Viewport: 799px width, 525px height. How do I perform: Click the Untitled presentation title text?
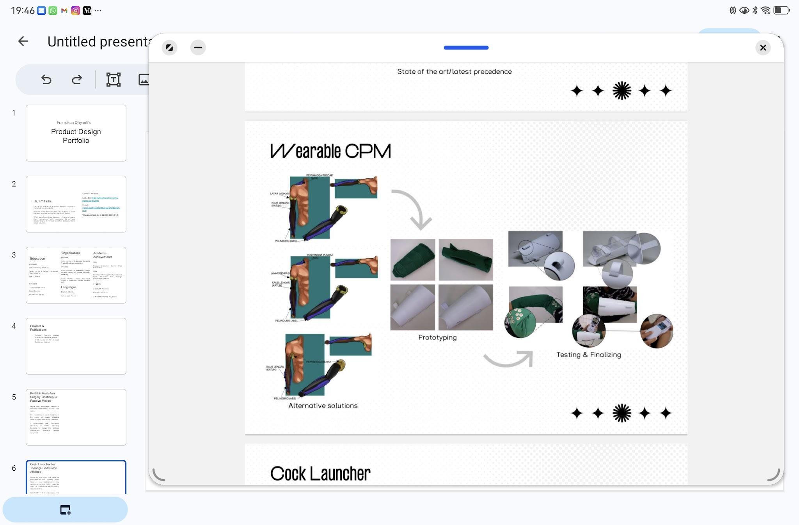pos(99,41)
